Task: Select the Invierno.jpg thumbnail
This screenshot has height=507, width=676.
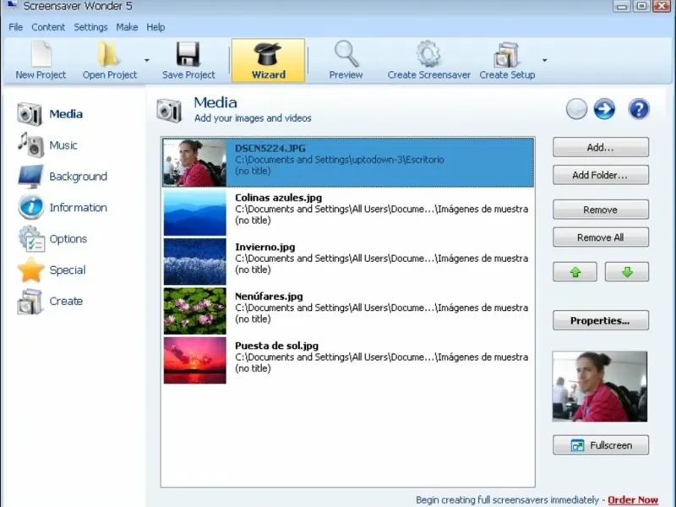Action: click(195, 262)
